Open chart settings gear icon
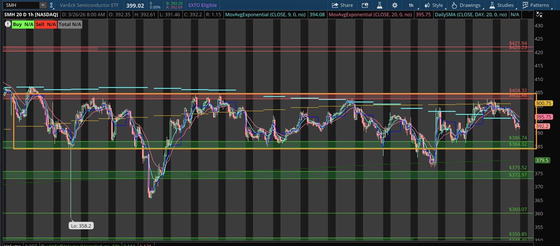 (395, 5)
